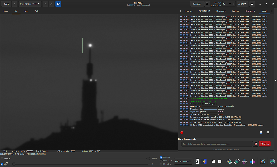Click the rotate left icon
The height and width of the screenshot is (167, 277).
(229, 161)
